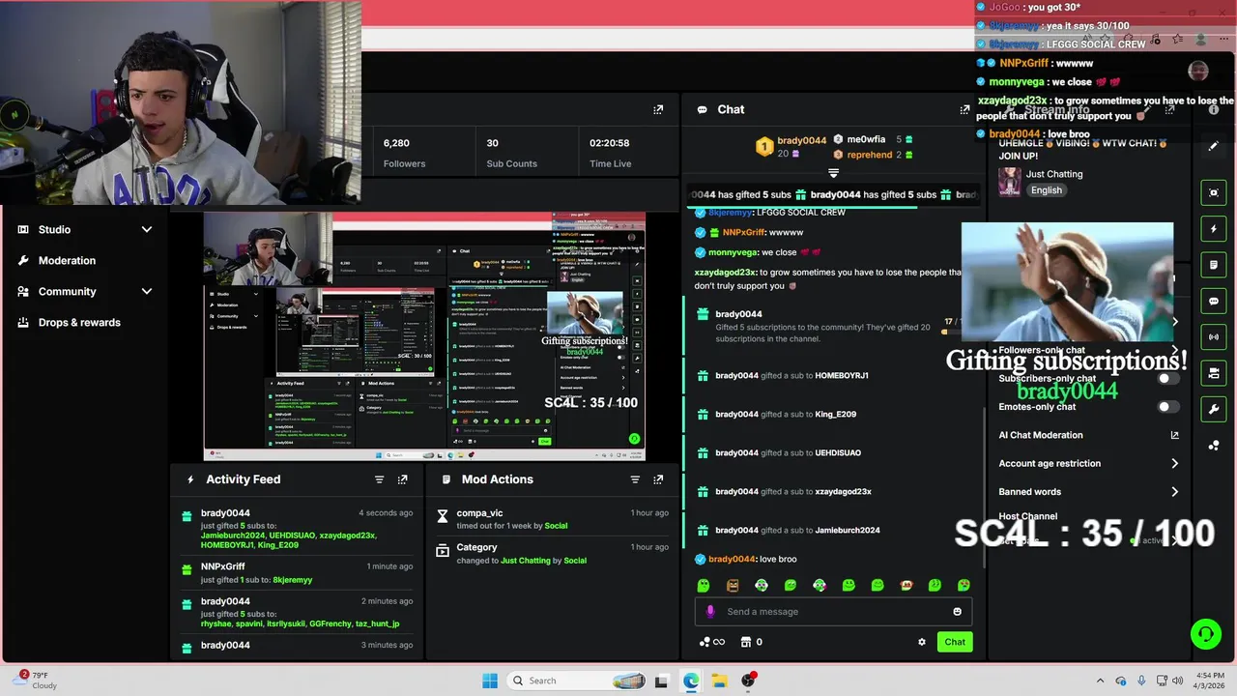
Task: Open the Moderation sidebar item
Action: click(x=67, y=261)
